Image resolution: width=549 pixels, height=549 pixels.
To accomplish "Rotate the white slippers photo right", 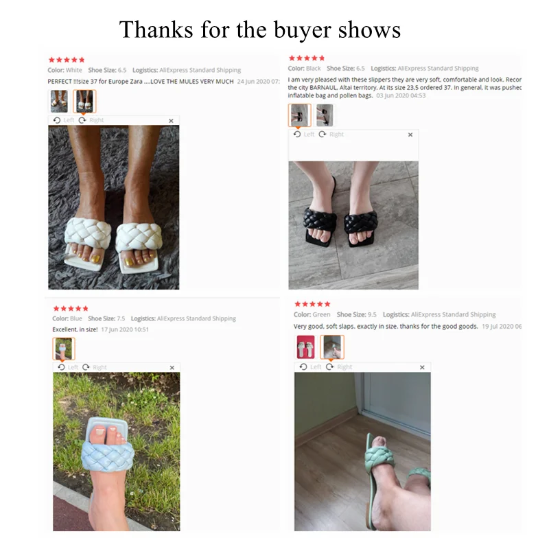I will click(91, 121).
